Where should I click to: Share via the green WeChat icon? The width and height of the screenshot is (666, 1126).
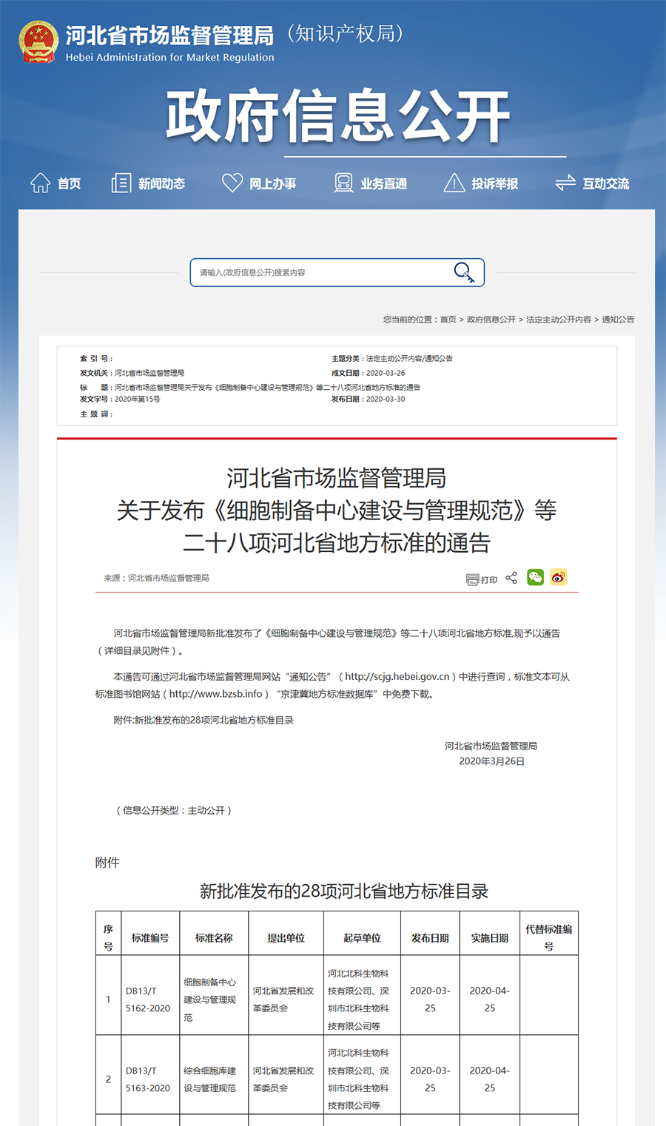[535, 578]
